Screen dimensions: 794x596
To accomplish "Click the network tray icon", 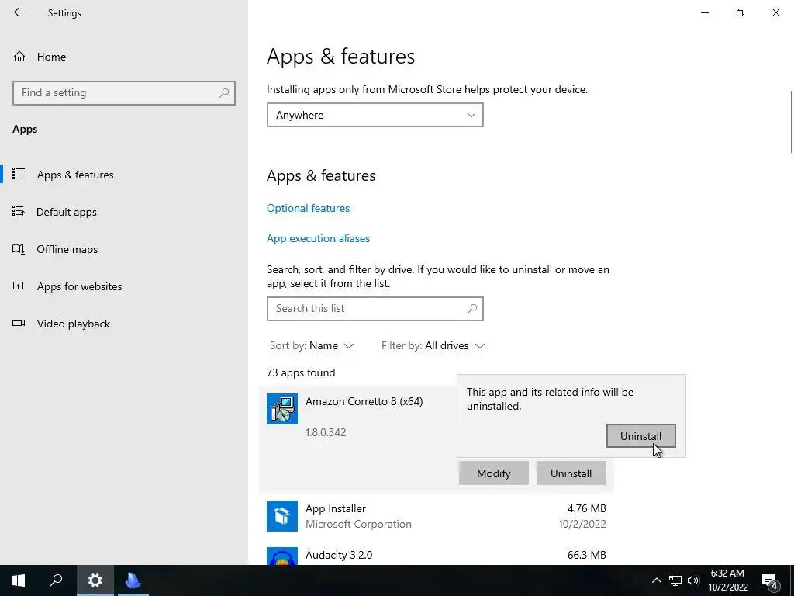I will [675, 580].
